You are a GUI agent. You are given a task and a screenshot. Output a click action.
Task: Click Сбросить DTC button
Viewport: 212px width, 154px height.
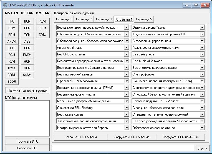27,148
